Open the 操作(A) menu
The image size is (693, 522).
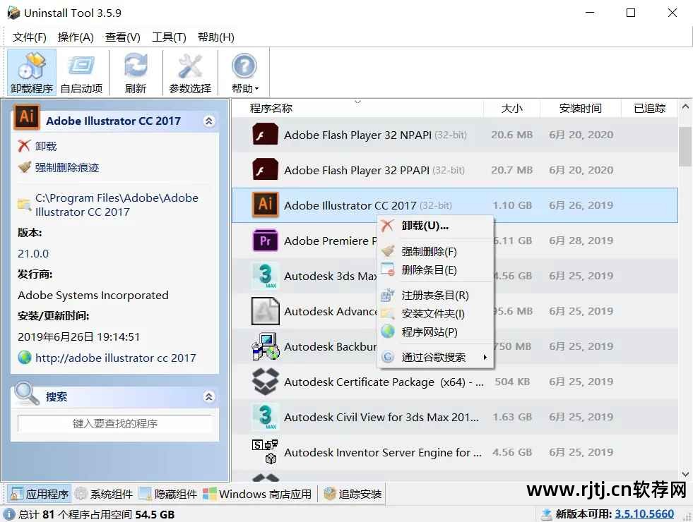click(x=76, y=37)
